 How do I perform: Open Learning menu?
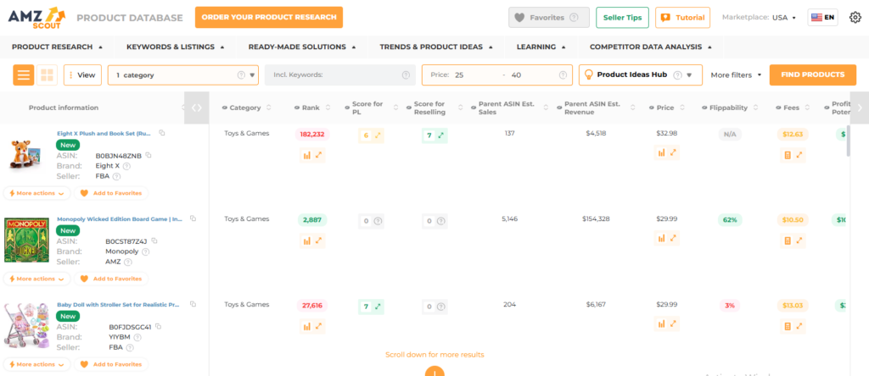[x=541, y=47]
